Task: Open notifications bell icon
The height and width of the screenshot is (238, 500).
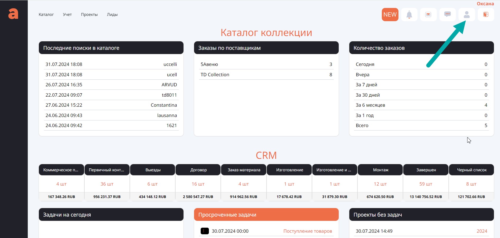Action: 409,15
